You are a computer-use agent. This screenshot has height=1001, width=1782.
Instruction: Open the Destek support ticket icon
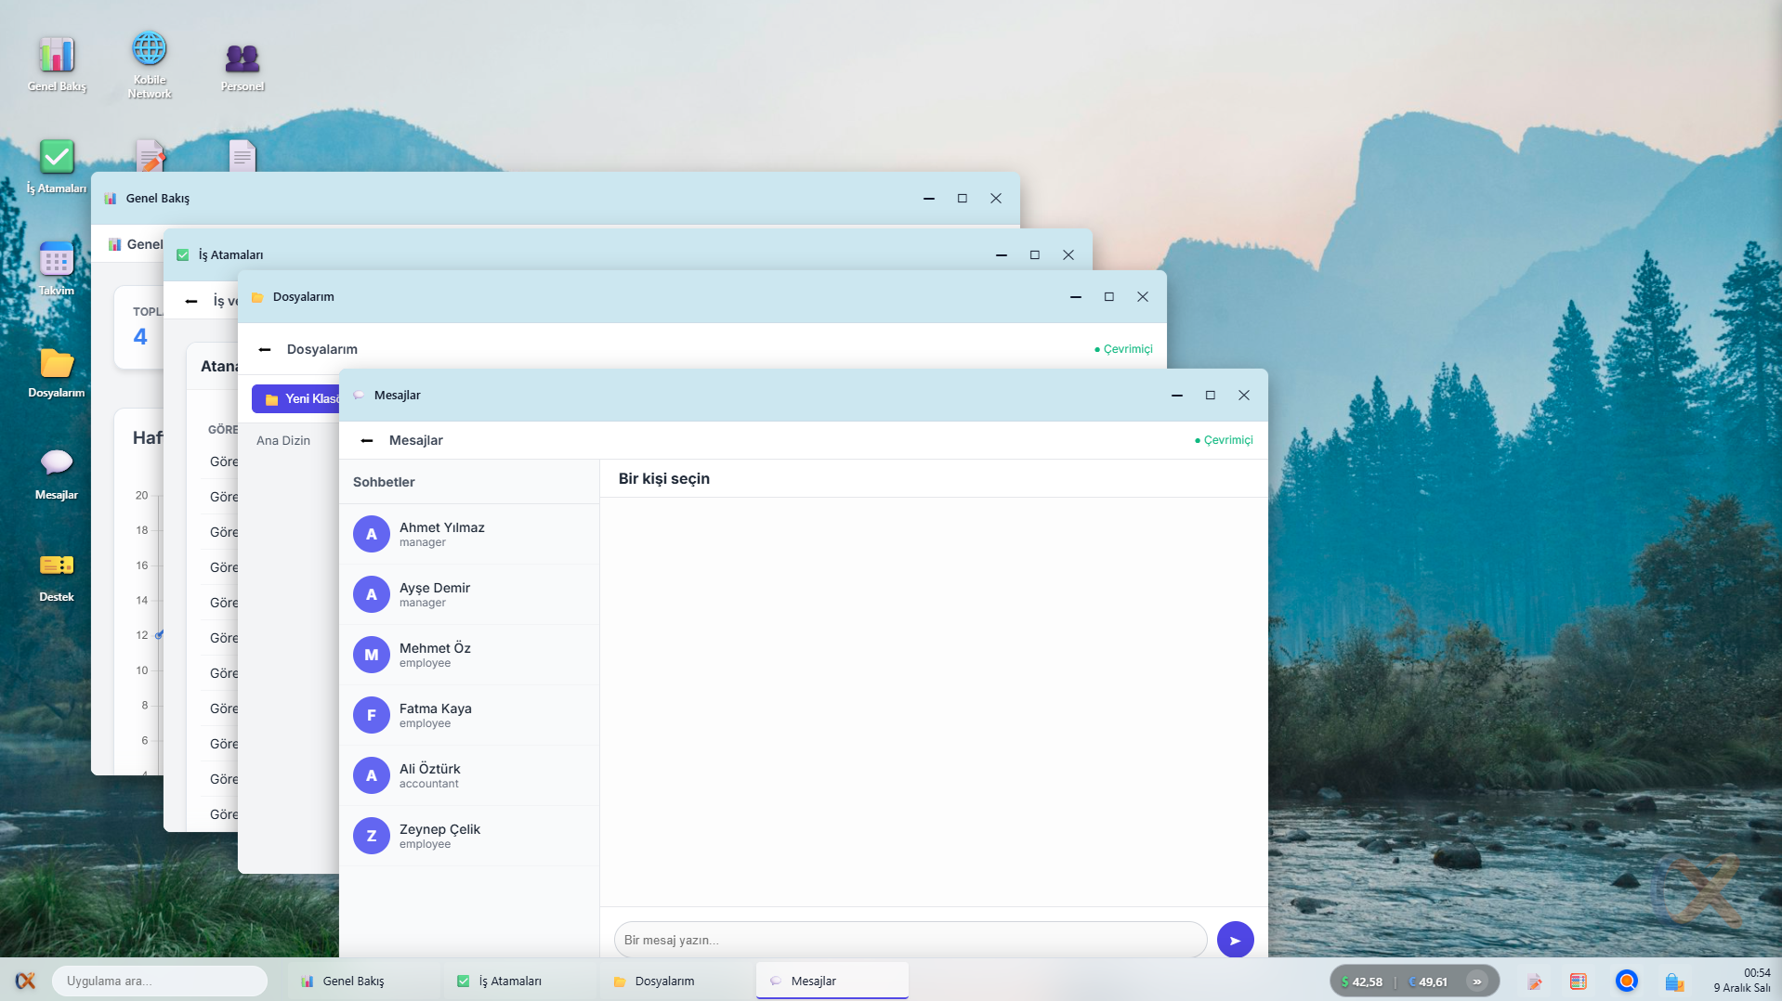coord(56,573)
